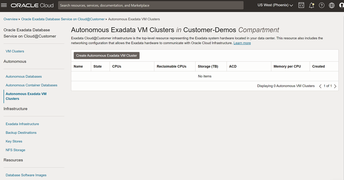Viewport: 344px width, 180px height.
Task: Open the notifications bell
Action: 312,5
